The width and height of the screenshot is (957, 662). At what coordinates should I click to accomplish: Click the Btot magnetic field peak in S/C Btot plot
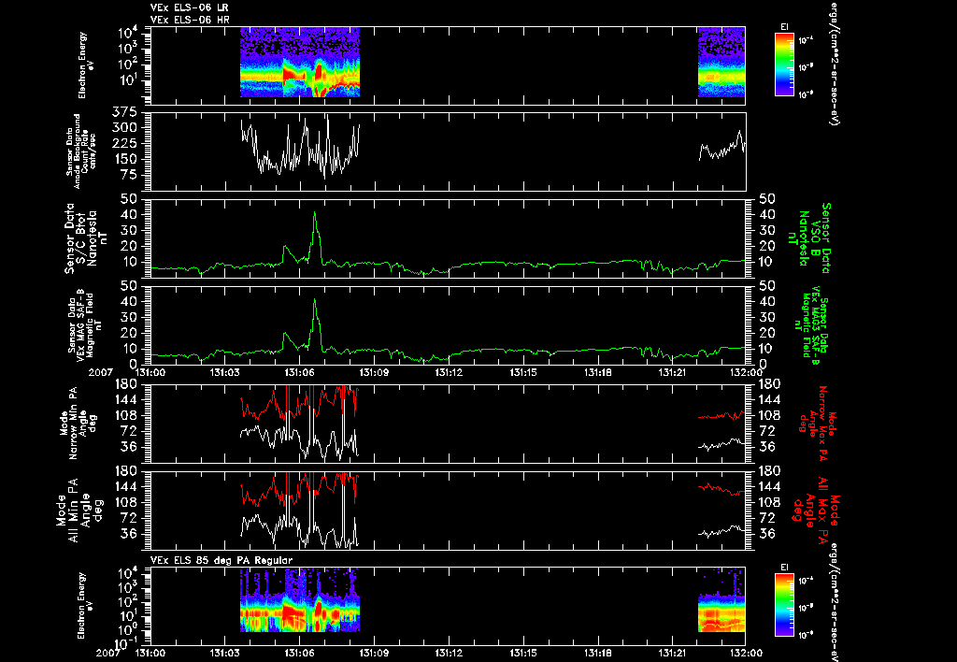[x=315, y=213]
